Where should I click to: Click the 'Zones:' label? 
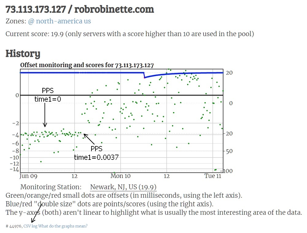(16, 21)
